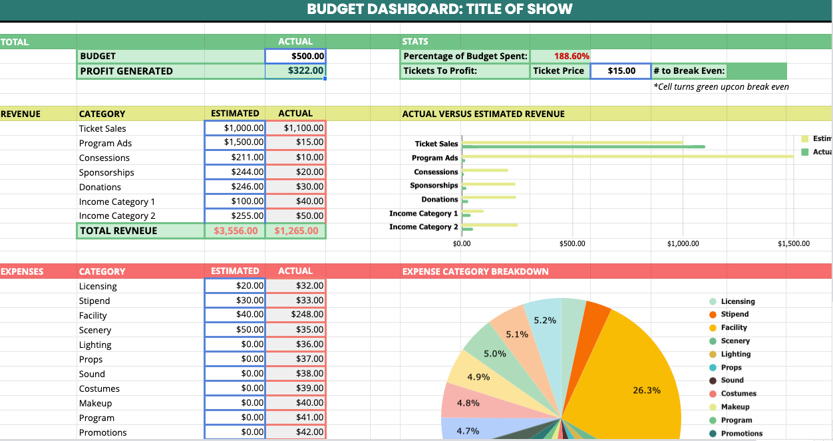The image size is (833, 441).
Task: Click the Ticket Price value $15.00
Action: point(619,71)
